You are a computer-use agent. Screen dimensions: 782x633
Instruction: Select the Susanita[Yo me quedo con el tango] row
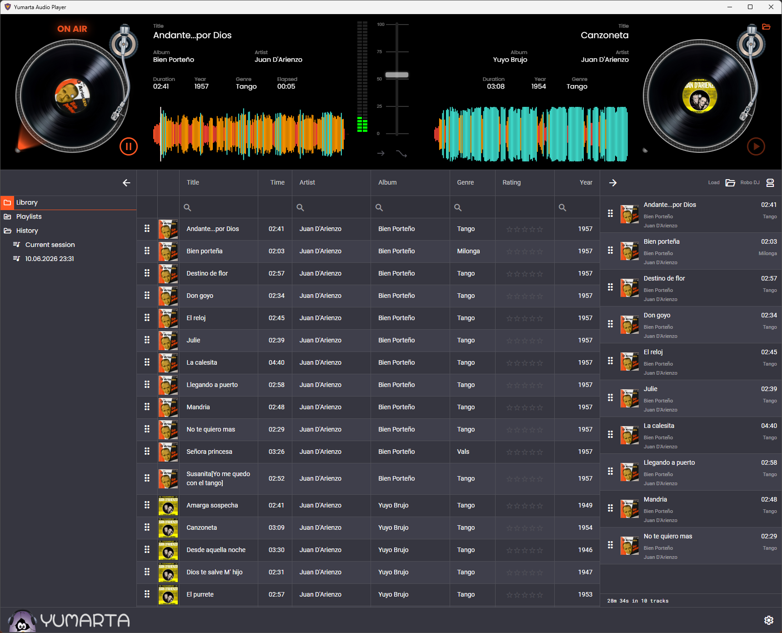coord(368,478)
